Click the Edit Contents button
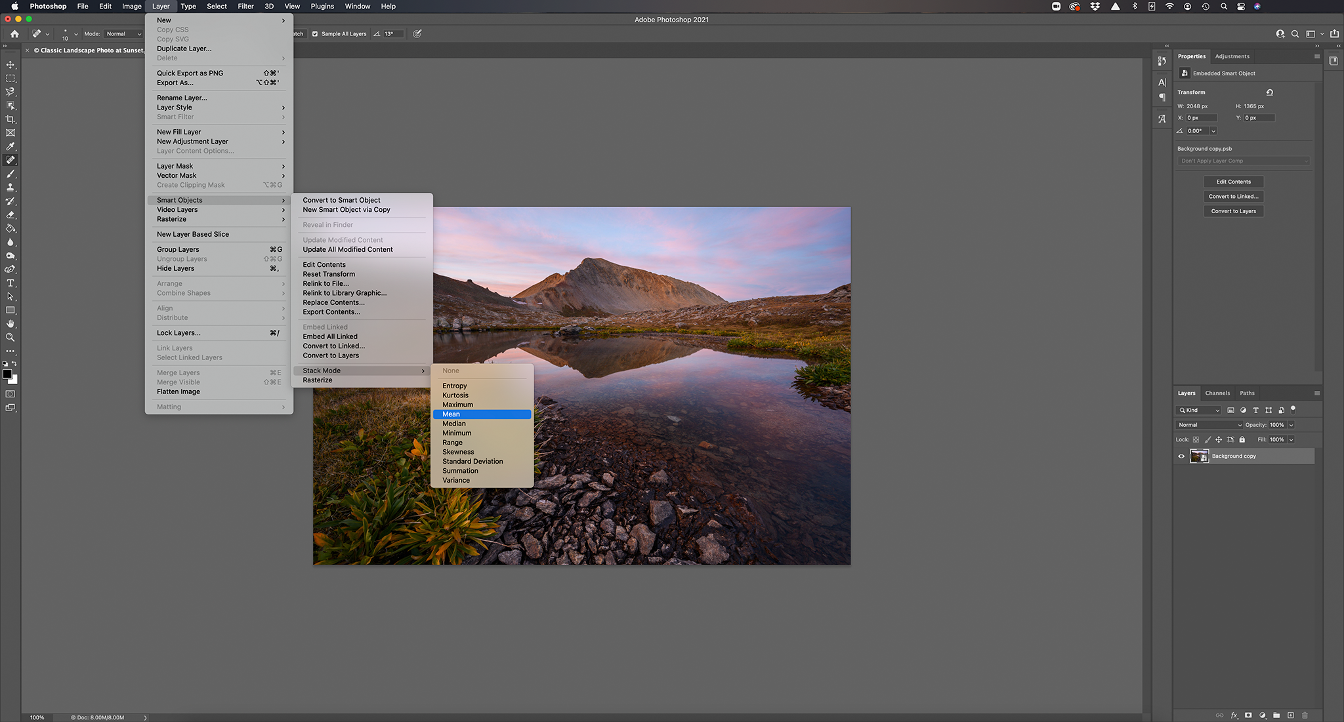Viewport: 1344px width, 722px height. [x=1233, y=182]
